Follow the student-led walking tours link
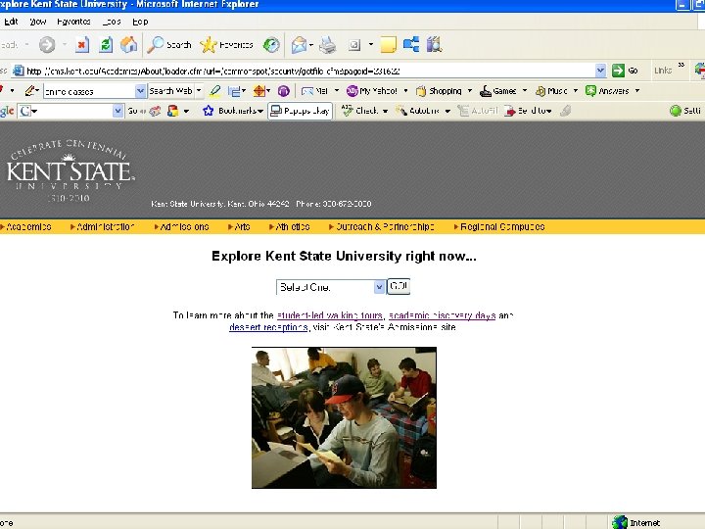This screenshot has height=529, width=705. [x=330, y=315]
